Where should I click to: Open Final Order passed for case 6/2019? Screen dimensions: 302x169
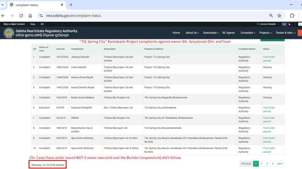269,109
